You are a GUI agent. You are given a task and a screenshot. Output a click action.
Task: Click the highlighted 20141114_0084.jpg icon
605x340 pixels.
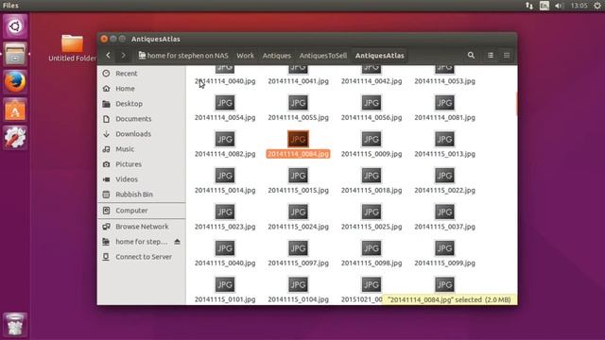point(298,139)
